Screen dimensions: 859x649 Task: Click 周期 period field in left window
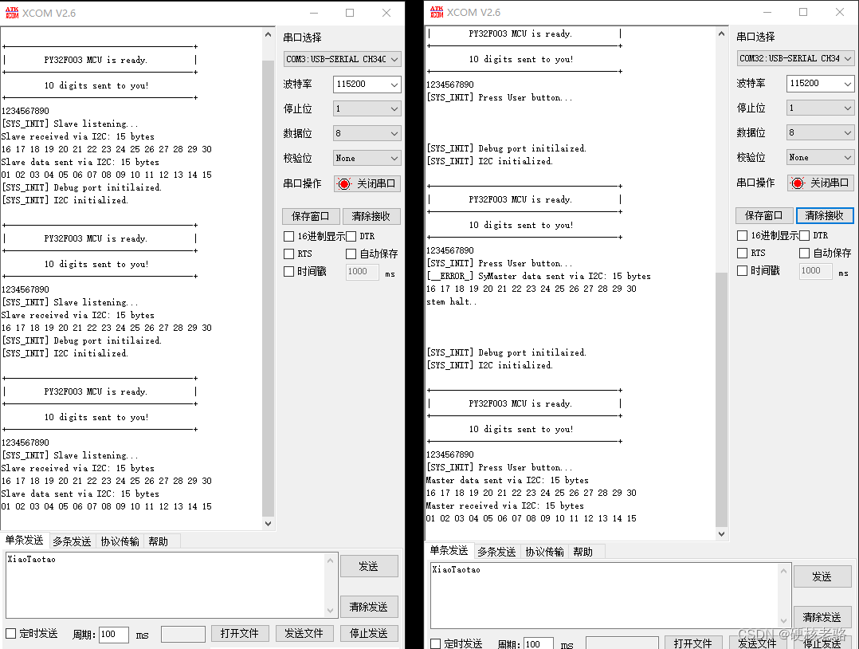tap(113, 634)
